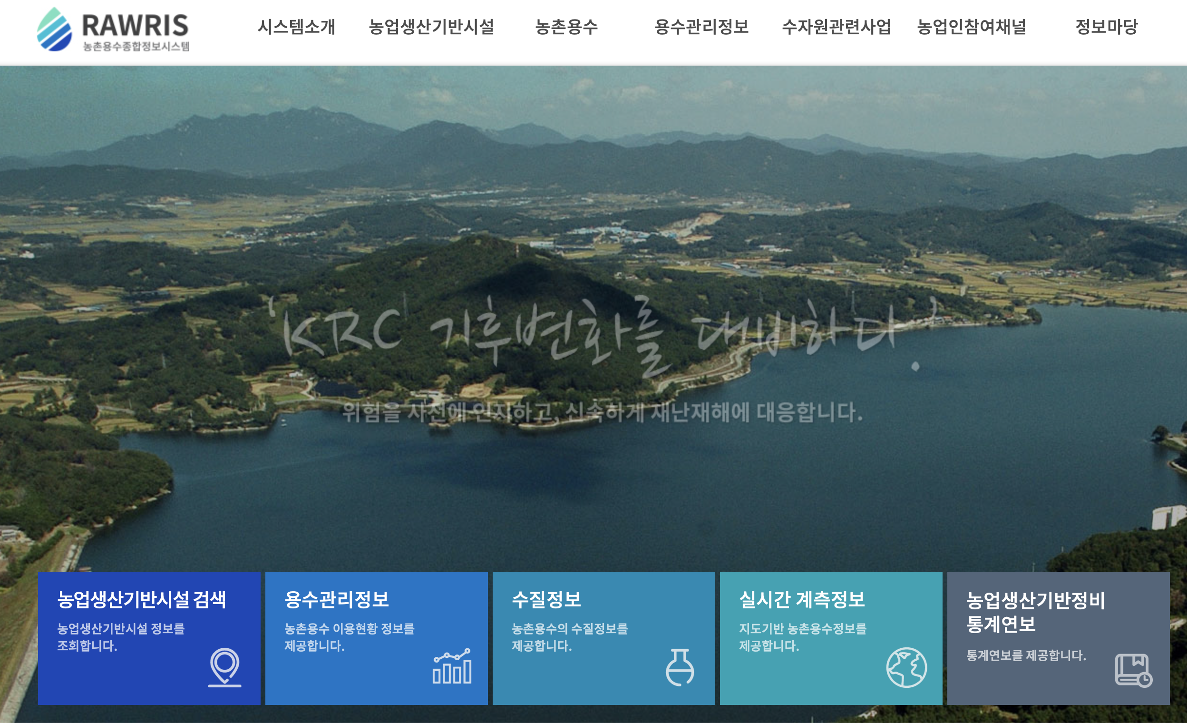Viewport: 1187px width, 723px height.
Task: Open the 정보마당 menu
Action: pyautogui.click(x=1107, y=27)
